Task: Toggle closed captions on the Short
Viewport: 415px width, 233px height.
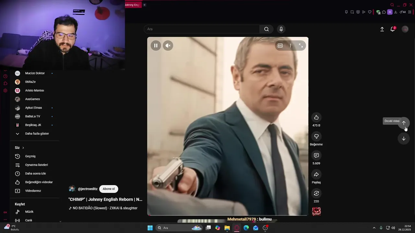Action: tap(280, 46)
